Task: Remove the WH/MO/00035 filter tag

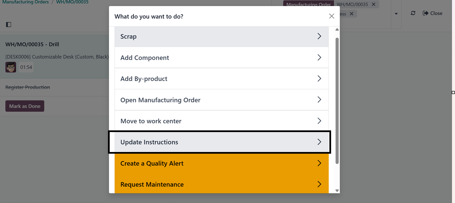Action: [373, 4]
